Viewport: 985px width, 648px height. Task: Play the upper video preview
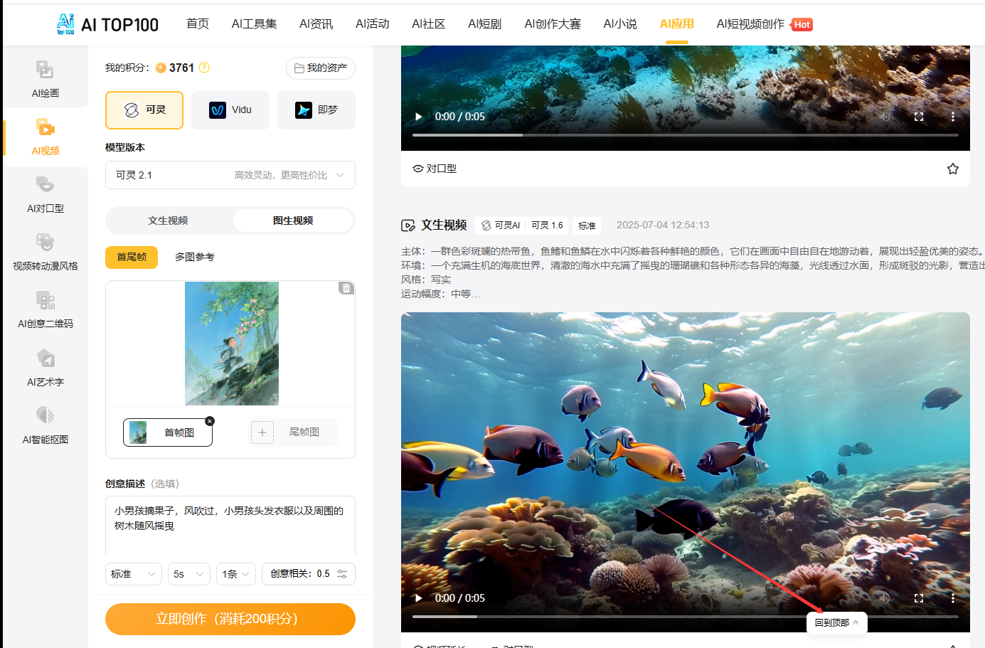[419, 117]
